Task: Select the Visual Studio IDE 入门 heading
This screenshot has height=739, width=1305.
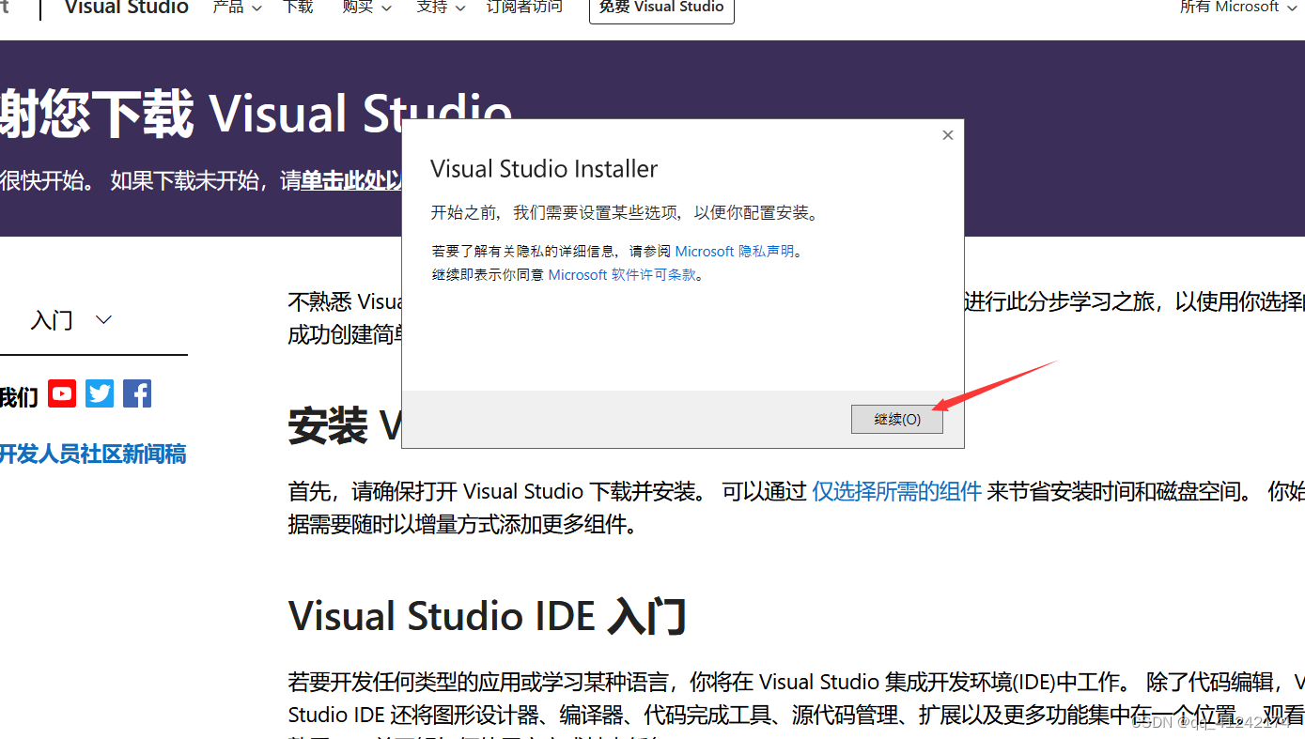Action: [488, 616]
